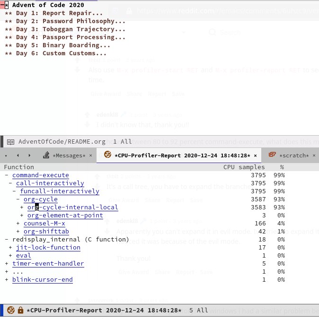
Task: Collapse the command-execute branch
Action: pos(7,175)
